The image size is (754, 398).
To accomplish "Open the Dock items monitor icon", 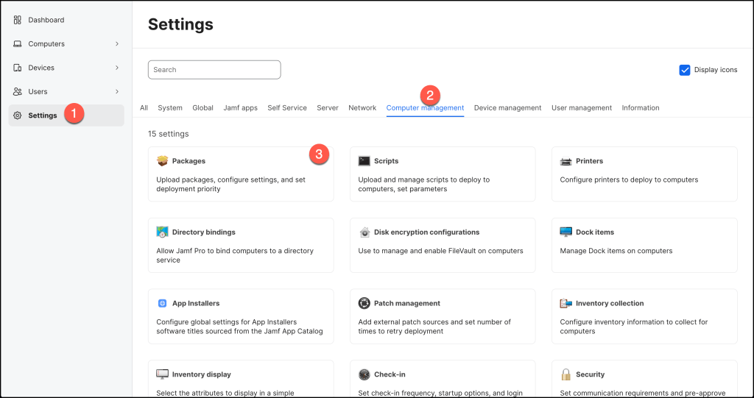I will (x=565, y=232).
